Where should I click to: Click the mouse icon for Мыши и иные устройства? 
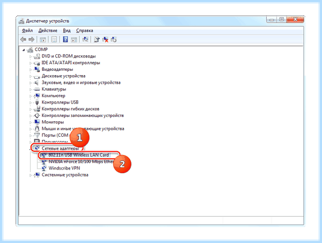click(37, 129)
